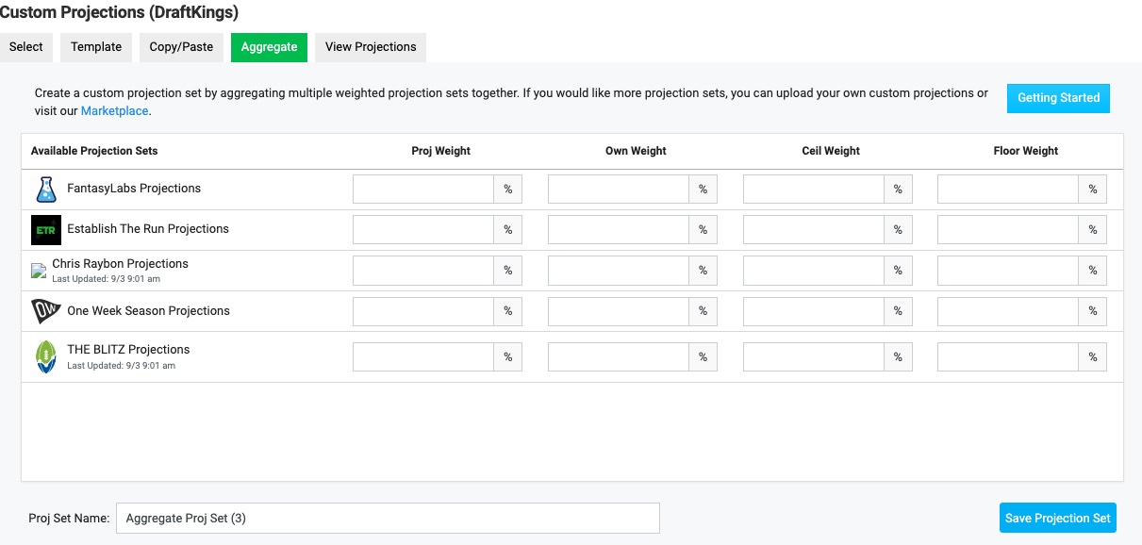Click the Getting Started button
This screenshot has width=1142, height=545.
click(1058, 98)
